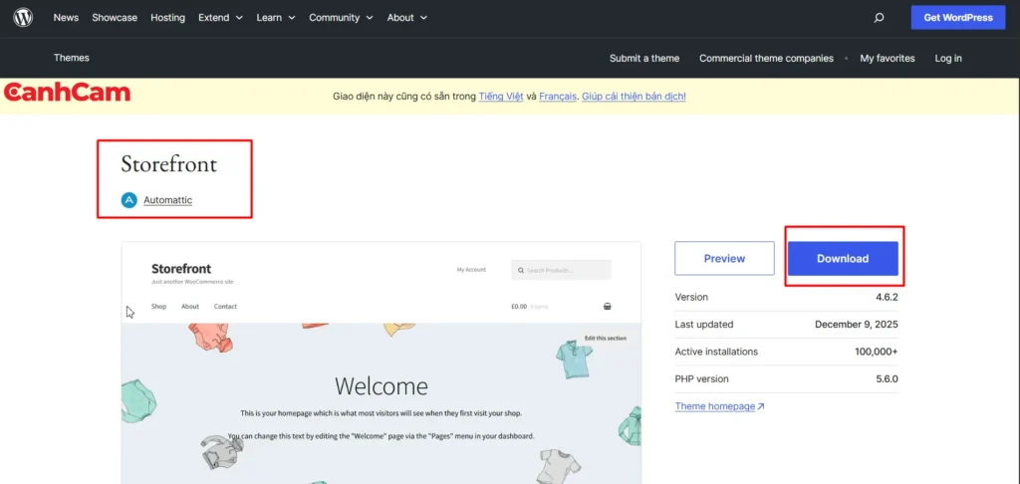The image size is (1020, 484).
Task: Expand the Learn dropdown menu
Action: 275,18
